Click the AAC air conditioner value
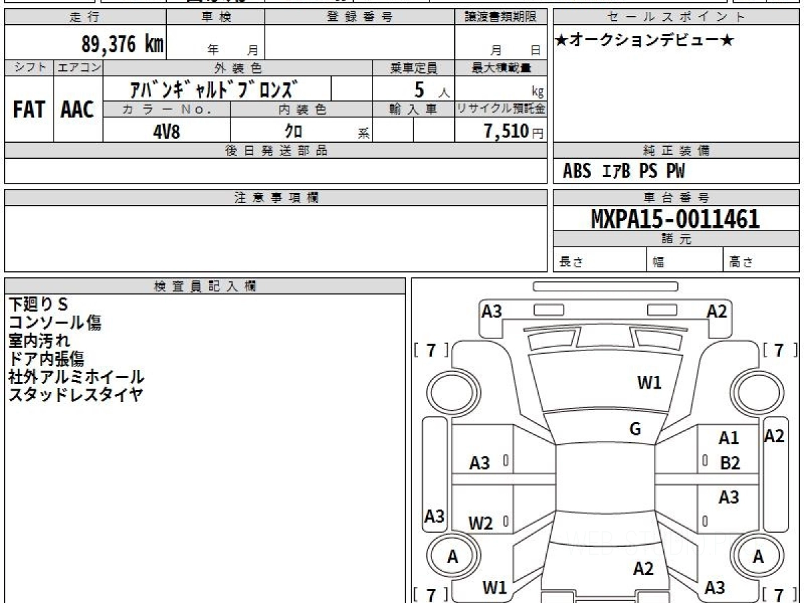 click(x=78, y=109)
